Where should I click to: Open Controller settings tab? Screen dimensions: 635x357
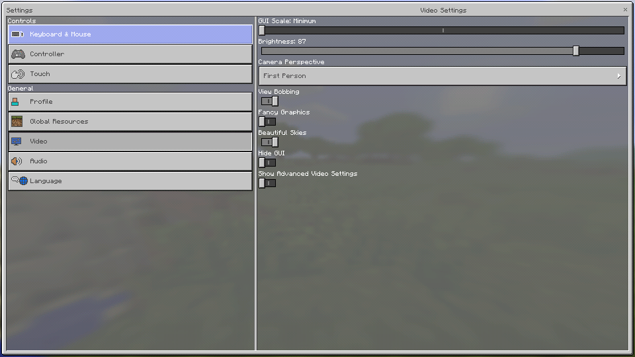pyautogui.click(x=130, y=54)
